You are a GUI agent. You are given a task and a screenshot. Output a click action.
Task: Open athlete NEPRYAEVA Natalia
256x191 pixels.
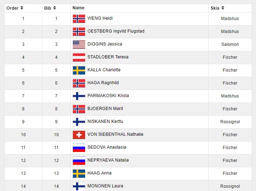(108, 160)
